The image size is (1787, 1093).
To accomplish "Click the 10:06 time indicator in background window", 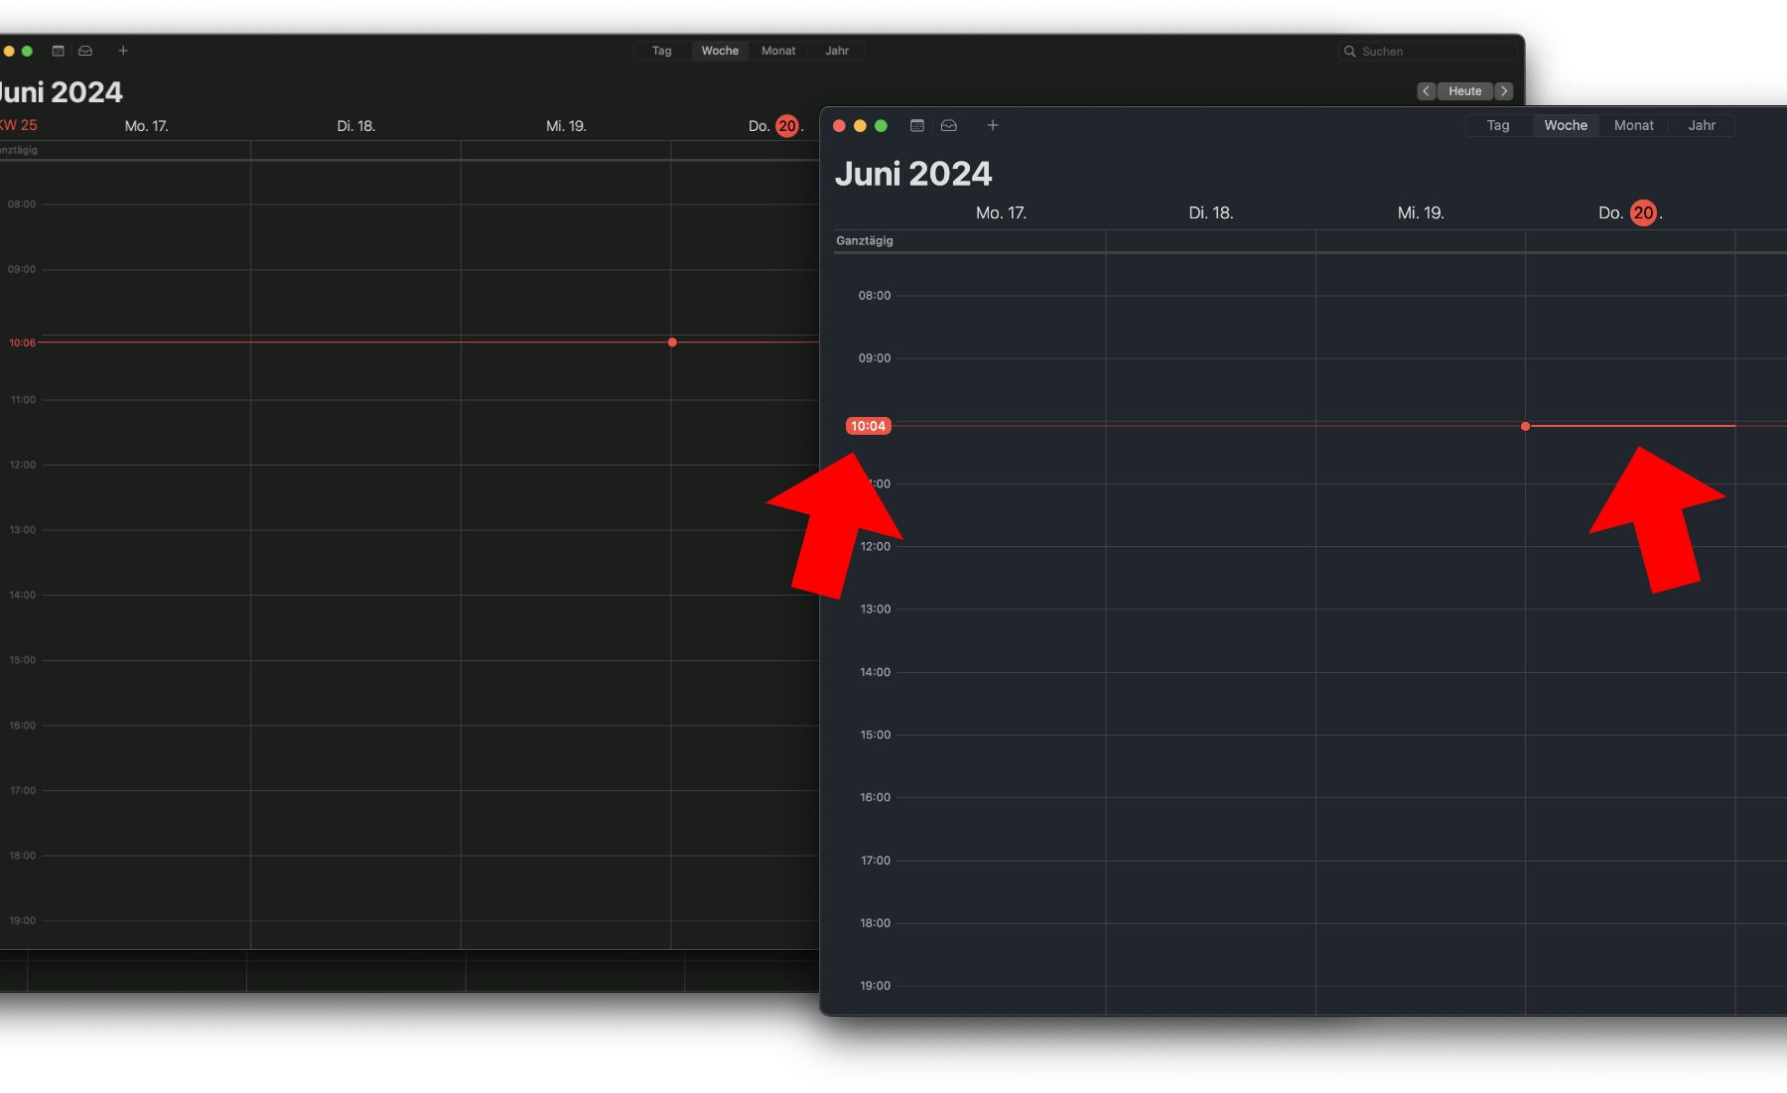I will point(22,342).
